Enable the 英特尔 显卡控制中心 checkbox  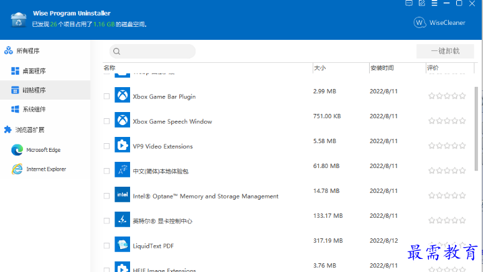[x=106, y=221]
